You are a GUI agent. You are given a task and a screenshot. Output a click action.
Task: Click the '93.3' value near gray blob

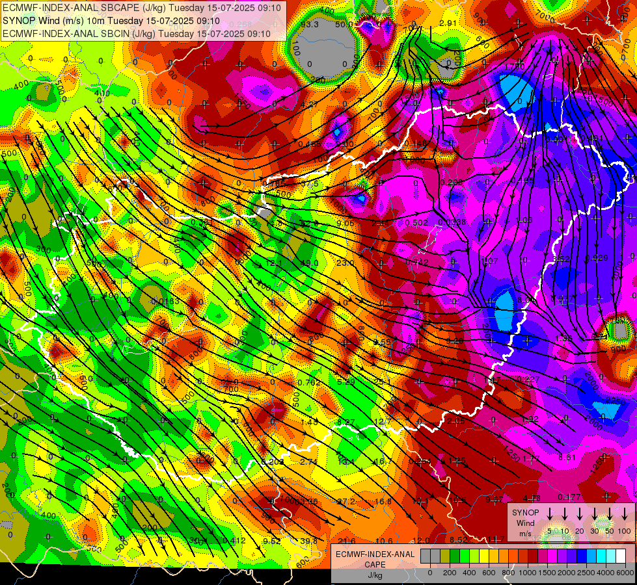[310, 25]
